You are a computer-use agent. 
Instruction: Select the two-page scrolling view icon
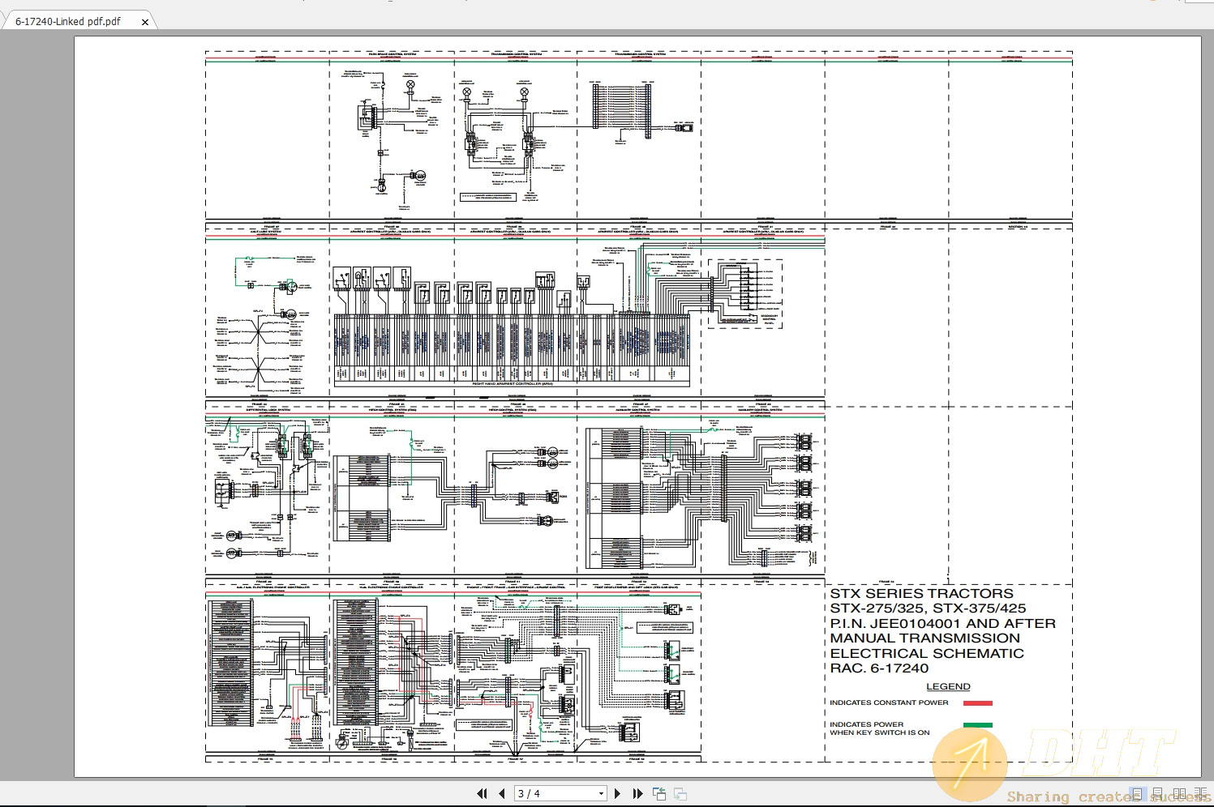tap(1200, 794)
